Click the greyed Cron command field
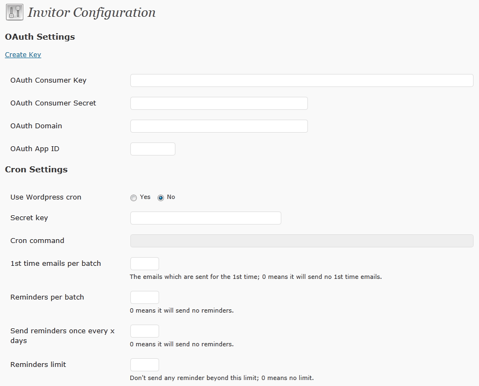Viewport: 479px width, 386px height. coord(302,241)
